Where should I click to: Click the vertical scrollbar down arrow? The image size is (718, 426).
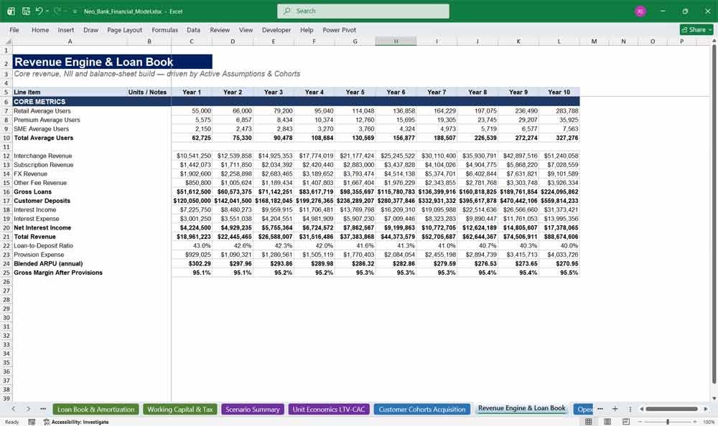[714, 399]
